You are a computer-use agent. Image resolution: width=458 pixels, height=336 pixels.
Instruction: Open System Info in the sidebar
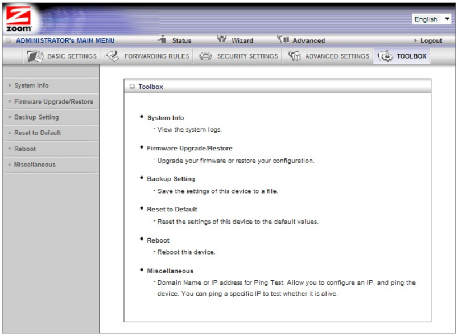pyautogui.click(x=31, y=85)
